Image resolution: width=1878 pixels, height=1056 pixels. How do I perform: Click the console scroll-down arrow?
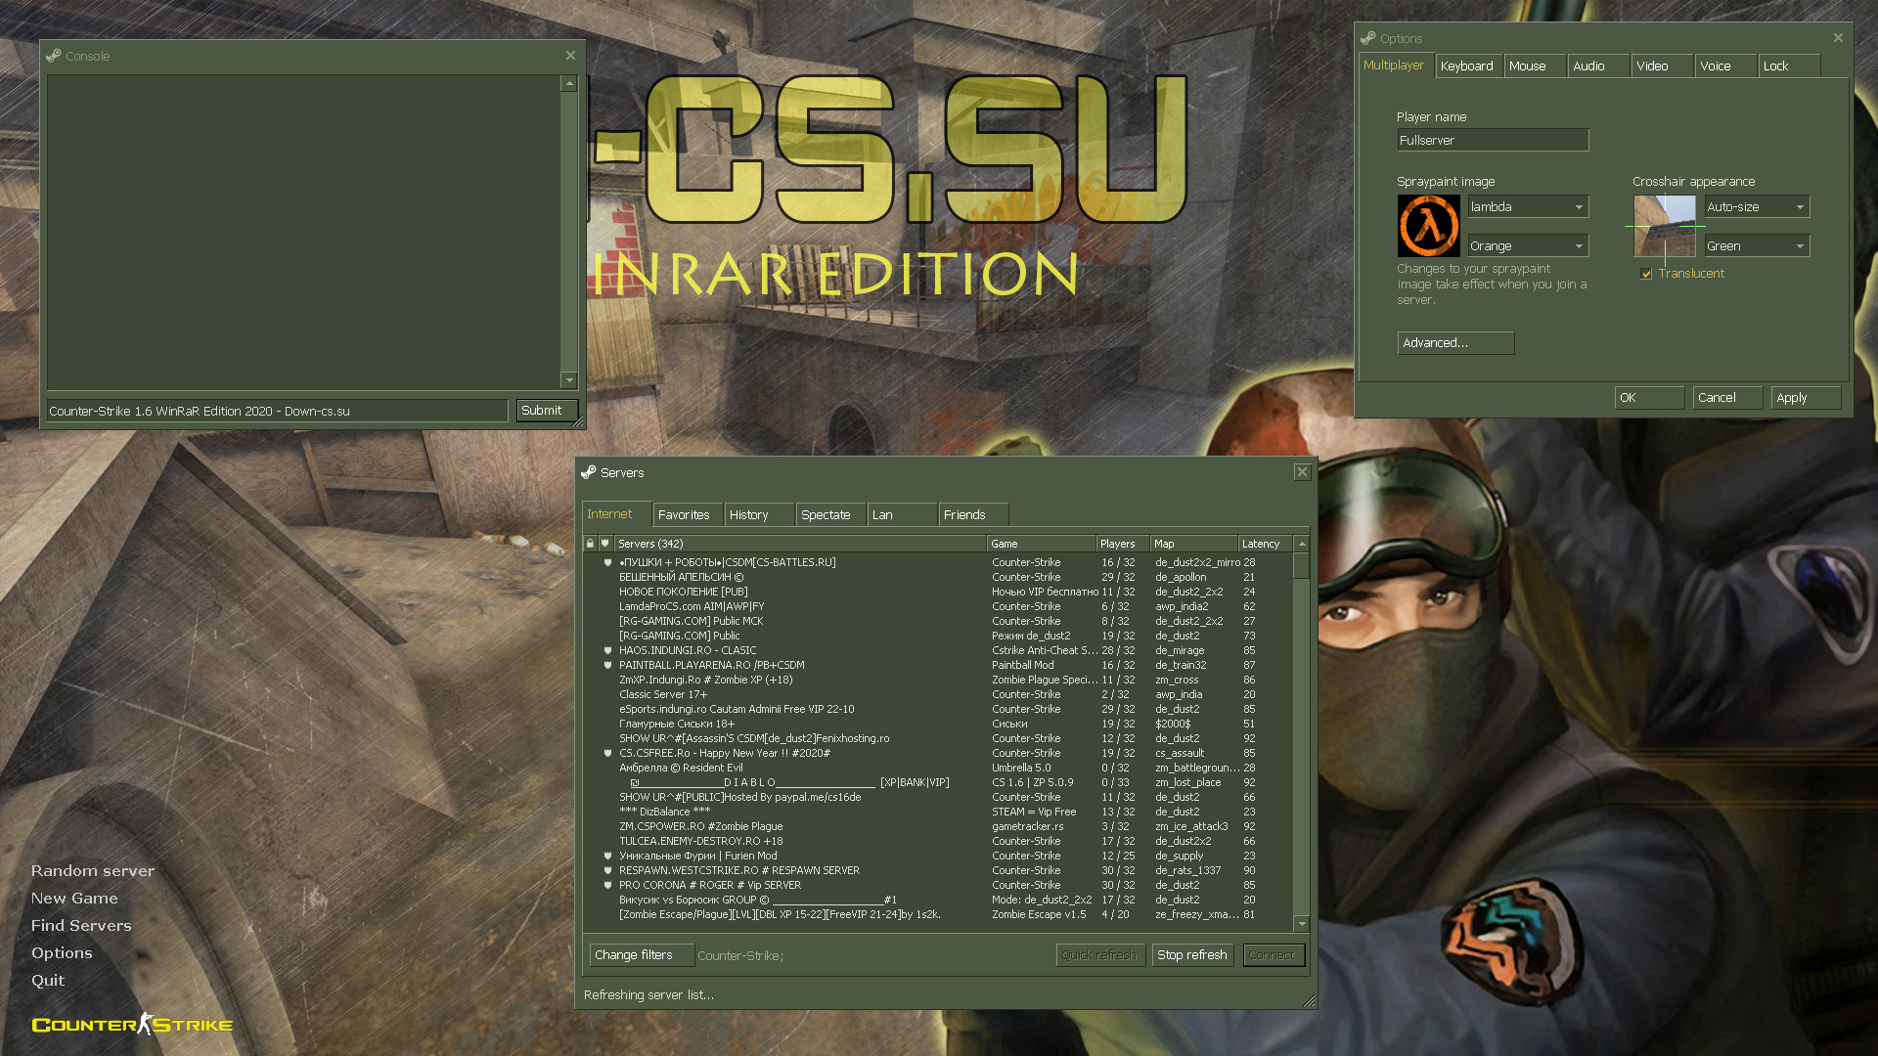[569, 379]
